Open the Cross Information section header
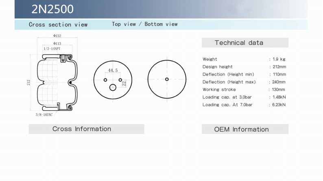Screen dimensions: 323x181 (81, 129)
